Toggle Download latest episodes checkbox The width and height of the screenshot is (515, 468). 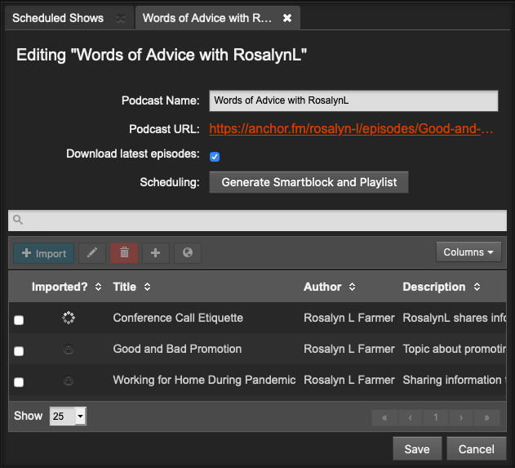point(215,156)
